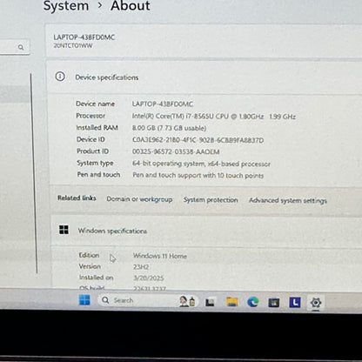
Task: Click the Settings gear taskbar icon
Action: click(x=316, y=303)
